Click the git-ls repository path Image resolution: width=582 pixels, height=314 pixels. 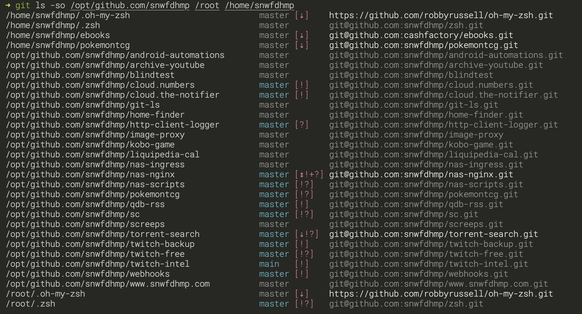[83, 105]
